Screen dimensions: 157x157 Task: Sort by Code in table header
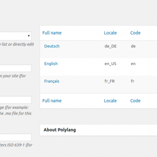pos(135,33)
